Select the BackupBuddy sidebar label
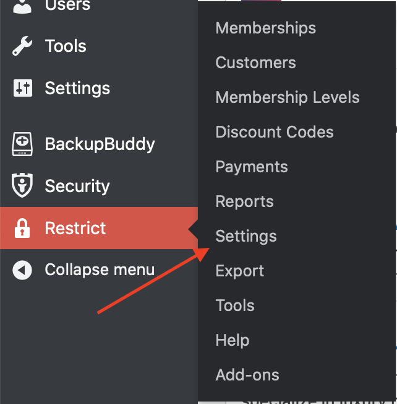Screen dimensions: 397x404 pyautogui.click(x=100, y=144)
